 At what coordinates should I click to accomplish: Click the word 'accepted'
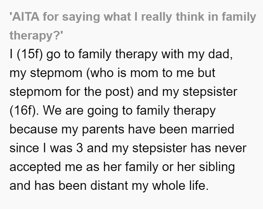coord(35,167)
